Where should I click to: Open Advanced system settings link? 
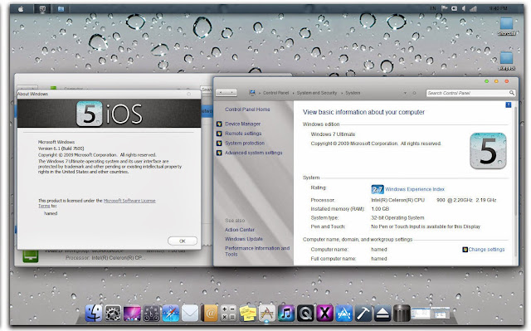click(x=254, y=153)
